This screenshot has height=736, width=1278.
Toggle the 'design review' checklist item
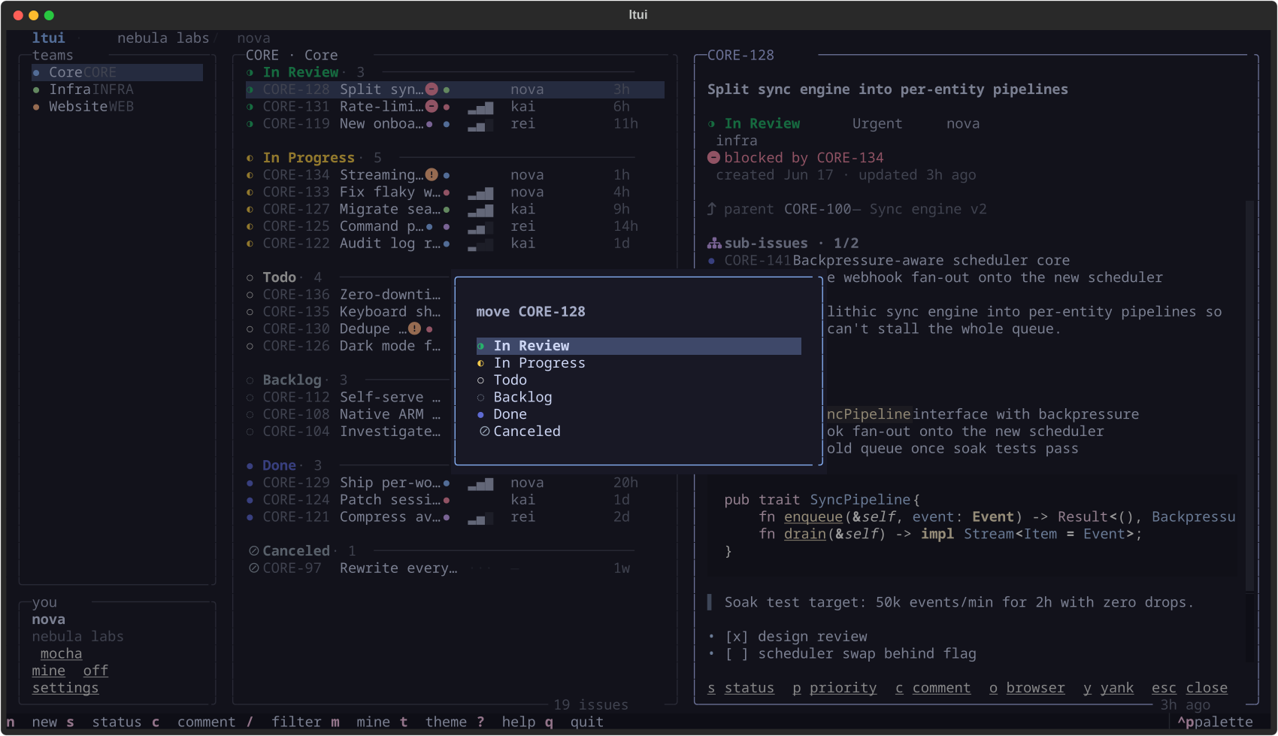[737, 637]
